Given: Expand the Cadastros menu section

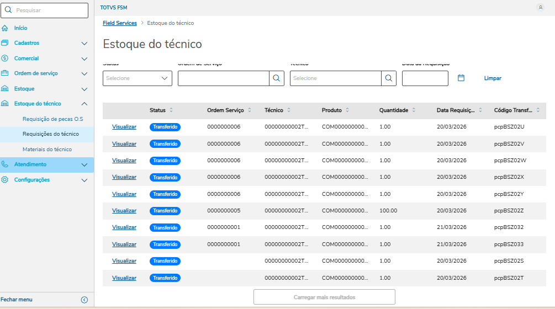Looking at the screenshot, I should click(84, 43).
